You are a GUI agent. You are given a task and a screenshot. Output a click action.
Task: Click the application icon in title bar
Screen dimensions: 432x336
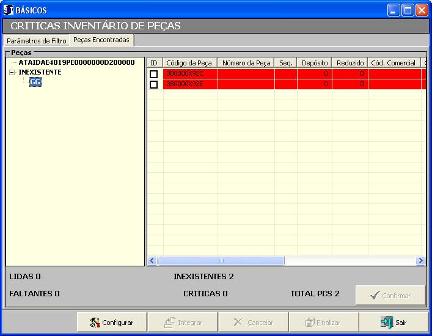8,10
